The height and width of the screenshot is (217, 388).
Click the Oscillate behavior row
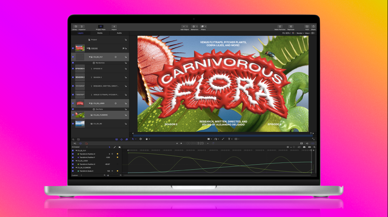click(x=100, y=109)
